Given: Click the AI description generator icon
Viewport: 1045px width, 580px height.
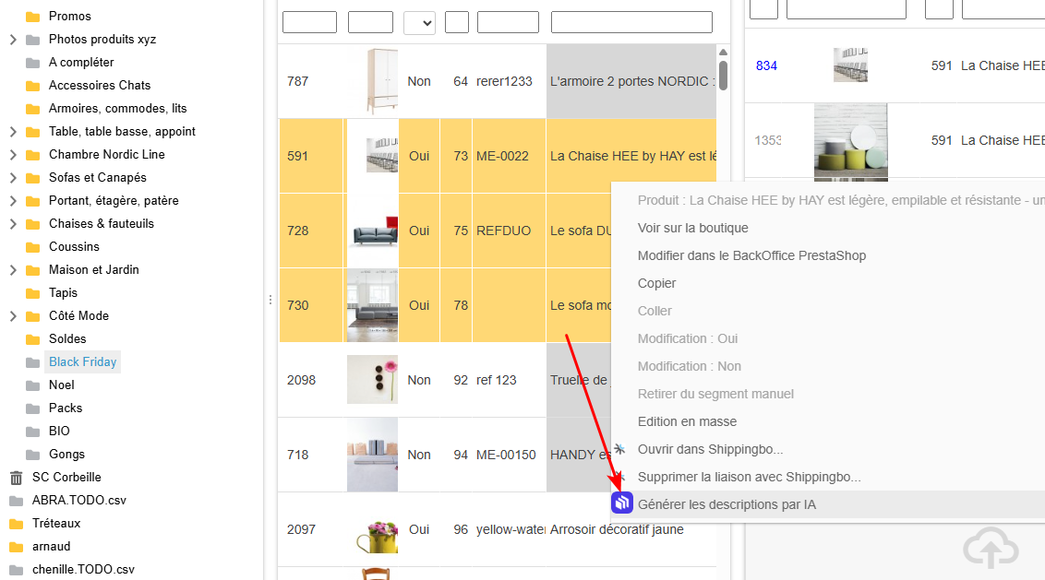Looking at the screenshot, I should click(x=623, y=503).
